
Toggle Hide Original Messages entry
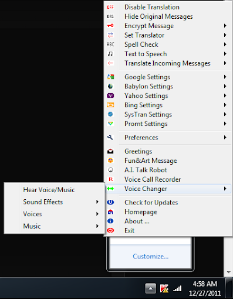[168, 16]
